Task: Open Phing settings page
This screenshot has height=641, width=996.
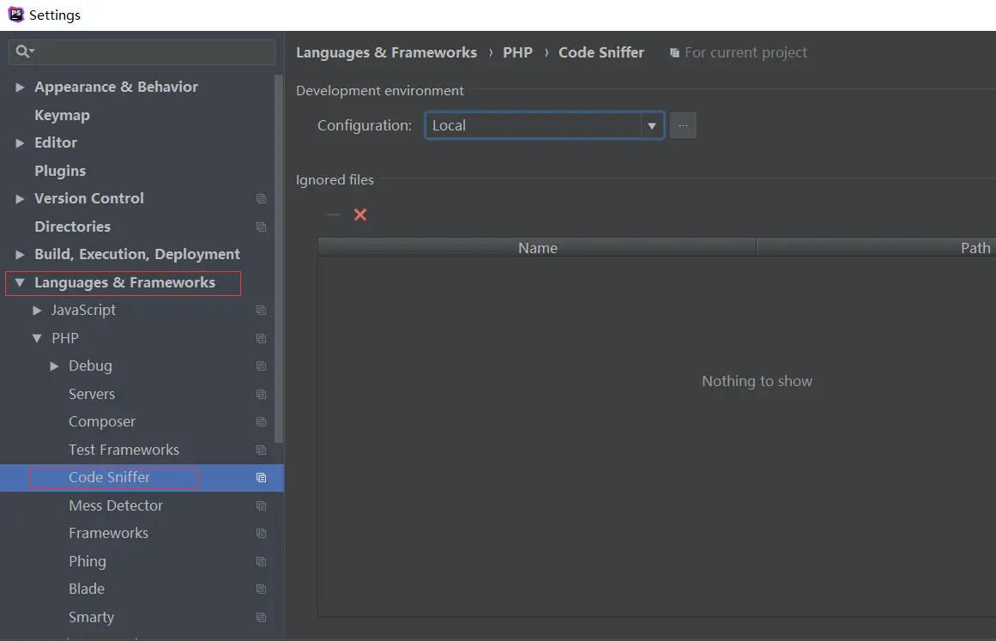Action: (x=88, y=561)
